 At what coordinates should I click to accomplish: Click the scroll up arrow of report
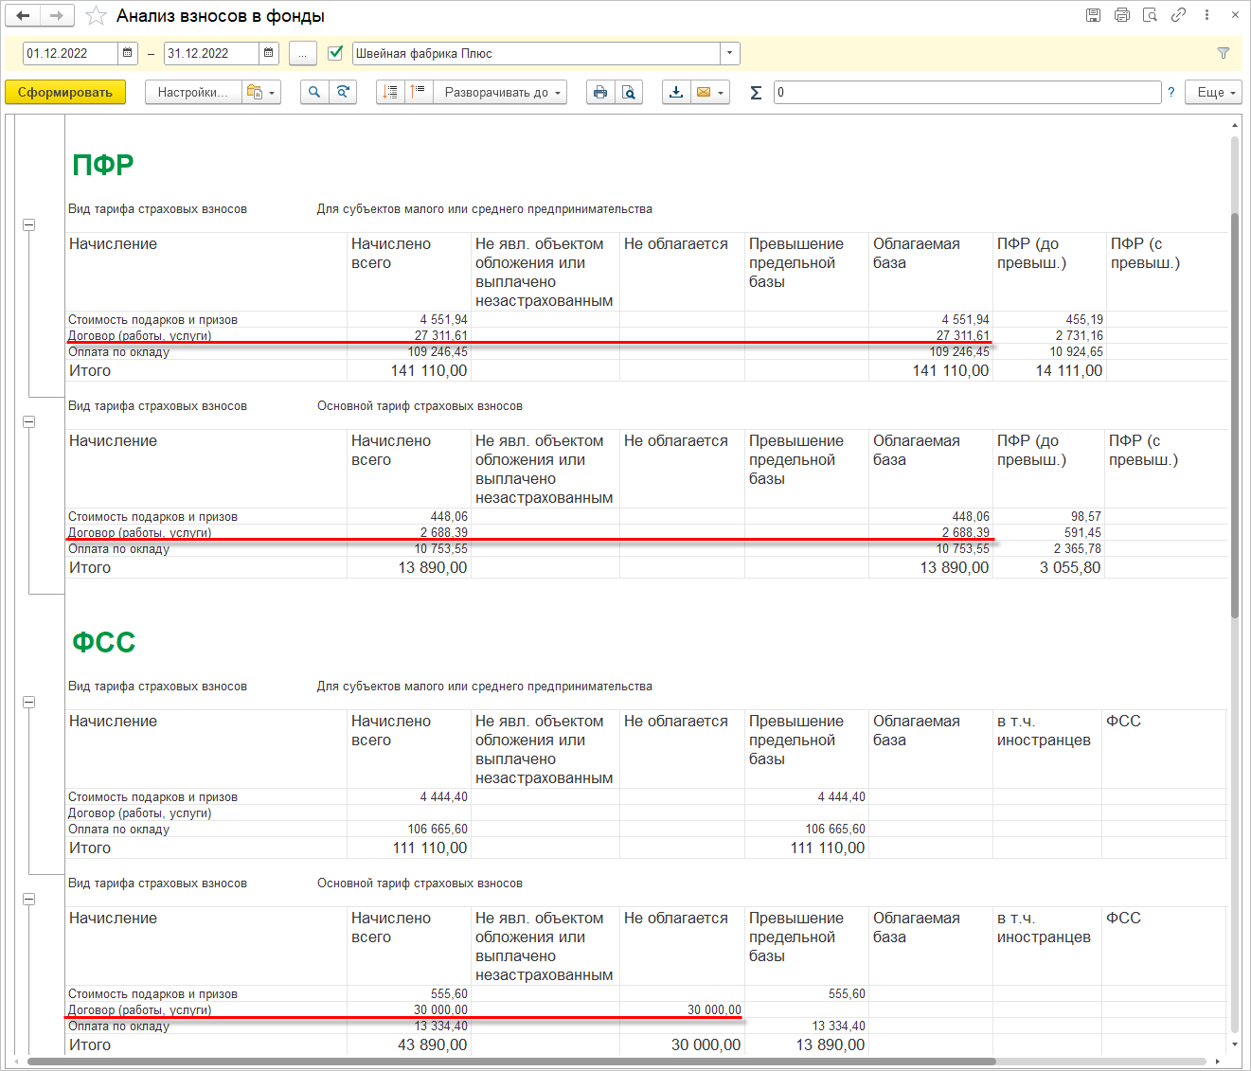click(1235, 125)
